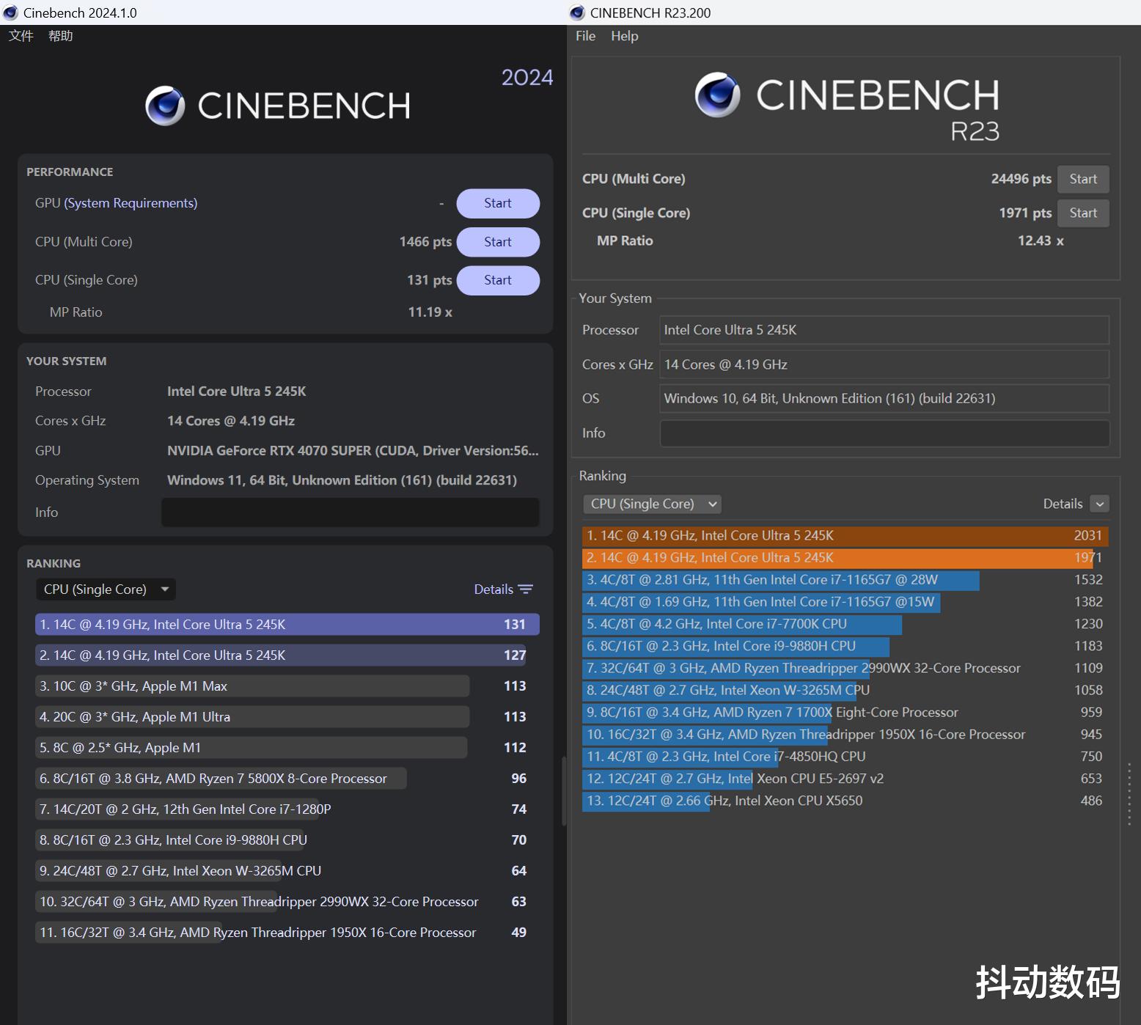Click the 12.43 x MP Ratio value
Image resolution: width=1141 pixels, height=1025 pixels.
[x=1041, y=240]
